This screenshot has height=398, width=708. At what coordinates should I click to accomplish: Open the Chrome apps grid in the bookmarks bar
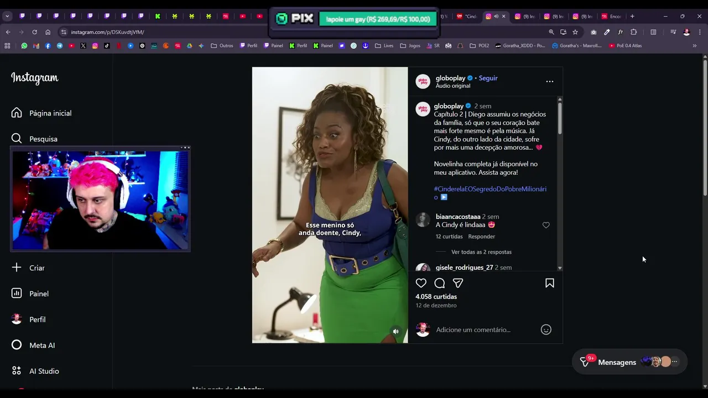point(7,46)
